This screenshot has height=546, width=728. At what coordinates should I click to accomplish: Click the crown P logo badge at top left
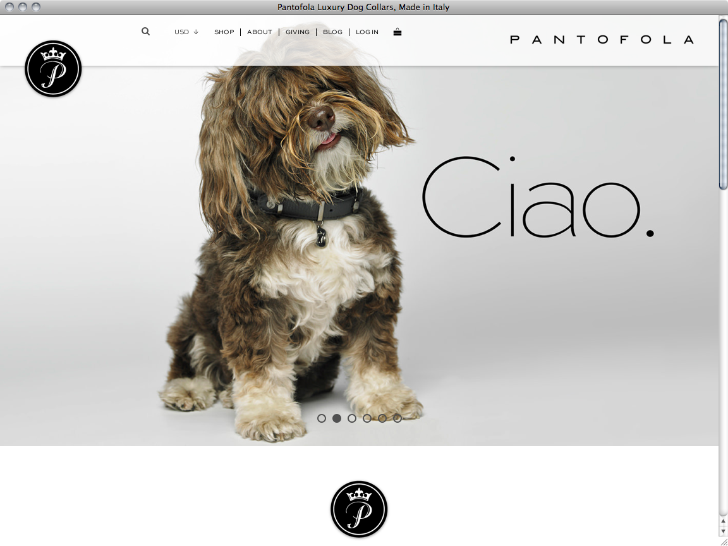point(53,69)
